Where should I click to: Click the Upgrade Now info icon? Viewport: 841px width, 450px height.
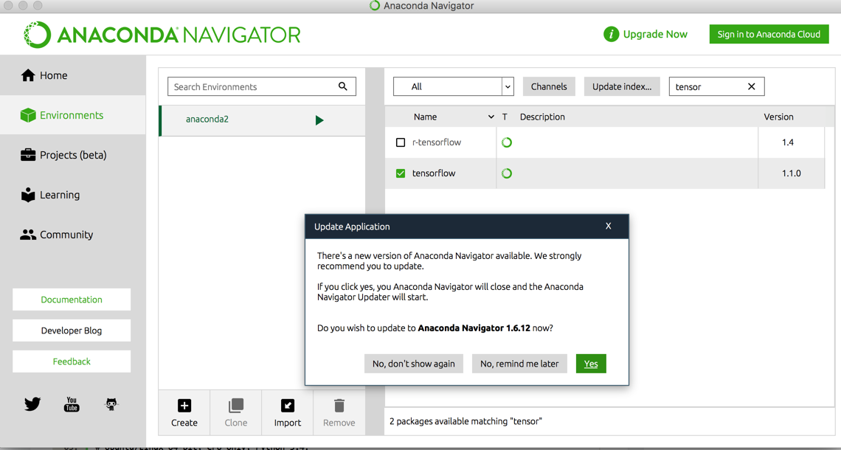pyautogui.click(x=611, y=35)
